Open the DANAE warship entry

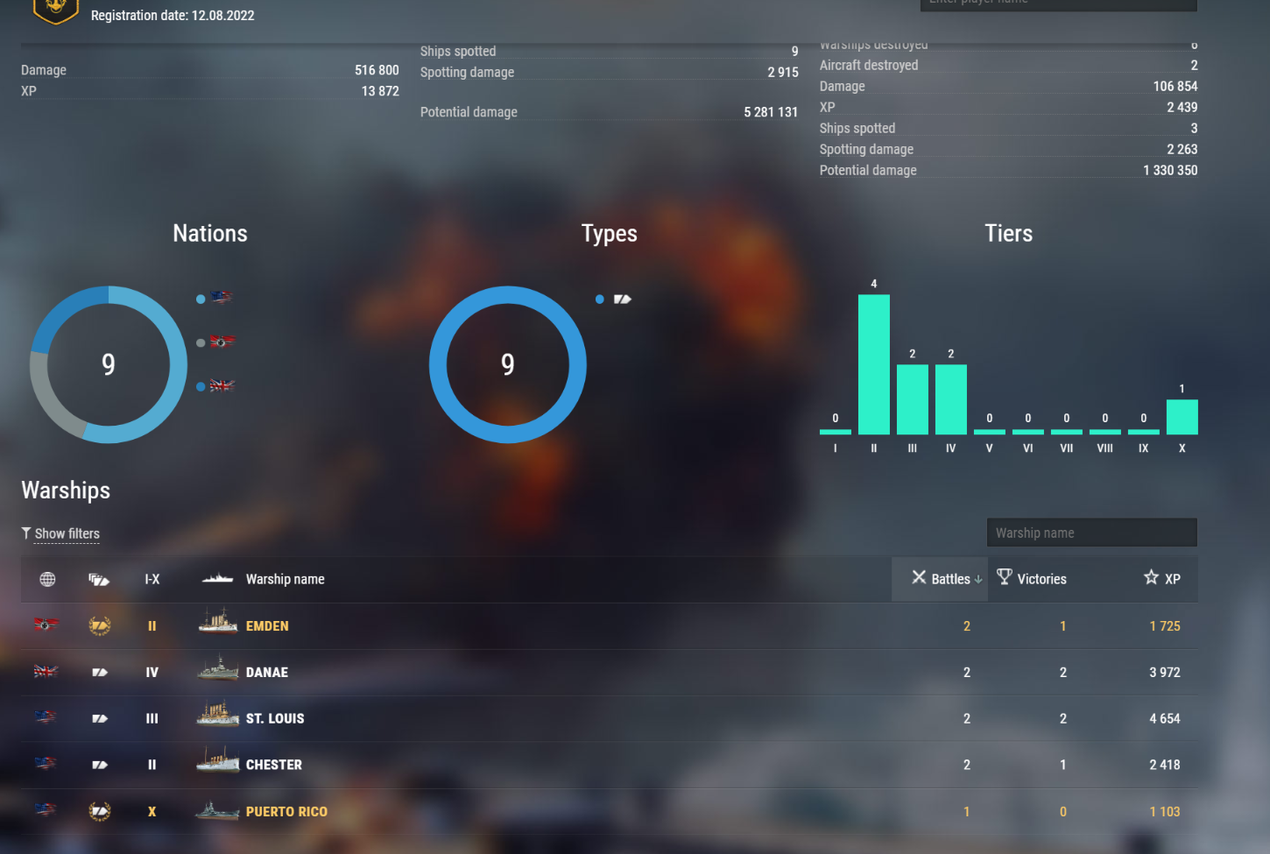pos(267,673)
